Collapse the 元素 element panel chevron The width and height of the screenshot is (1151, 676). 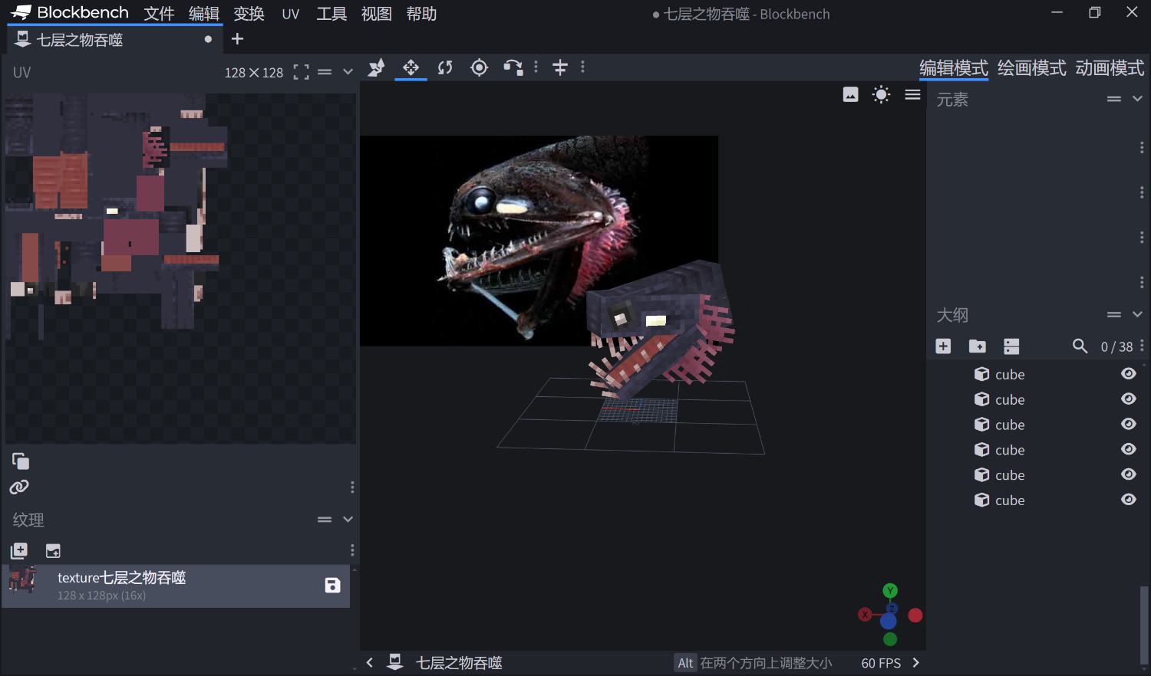[1137, 99]
